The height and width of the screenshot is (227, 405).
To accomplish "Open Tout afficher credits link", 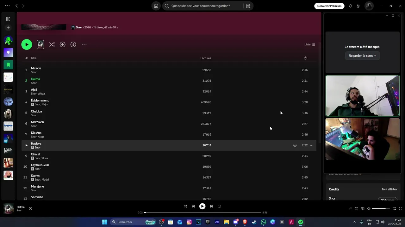I will point(389,189).
